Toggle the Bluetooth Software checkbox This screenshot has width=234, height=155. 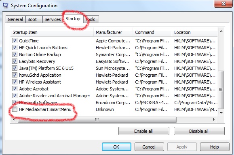point(15,102)
